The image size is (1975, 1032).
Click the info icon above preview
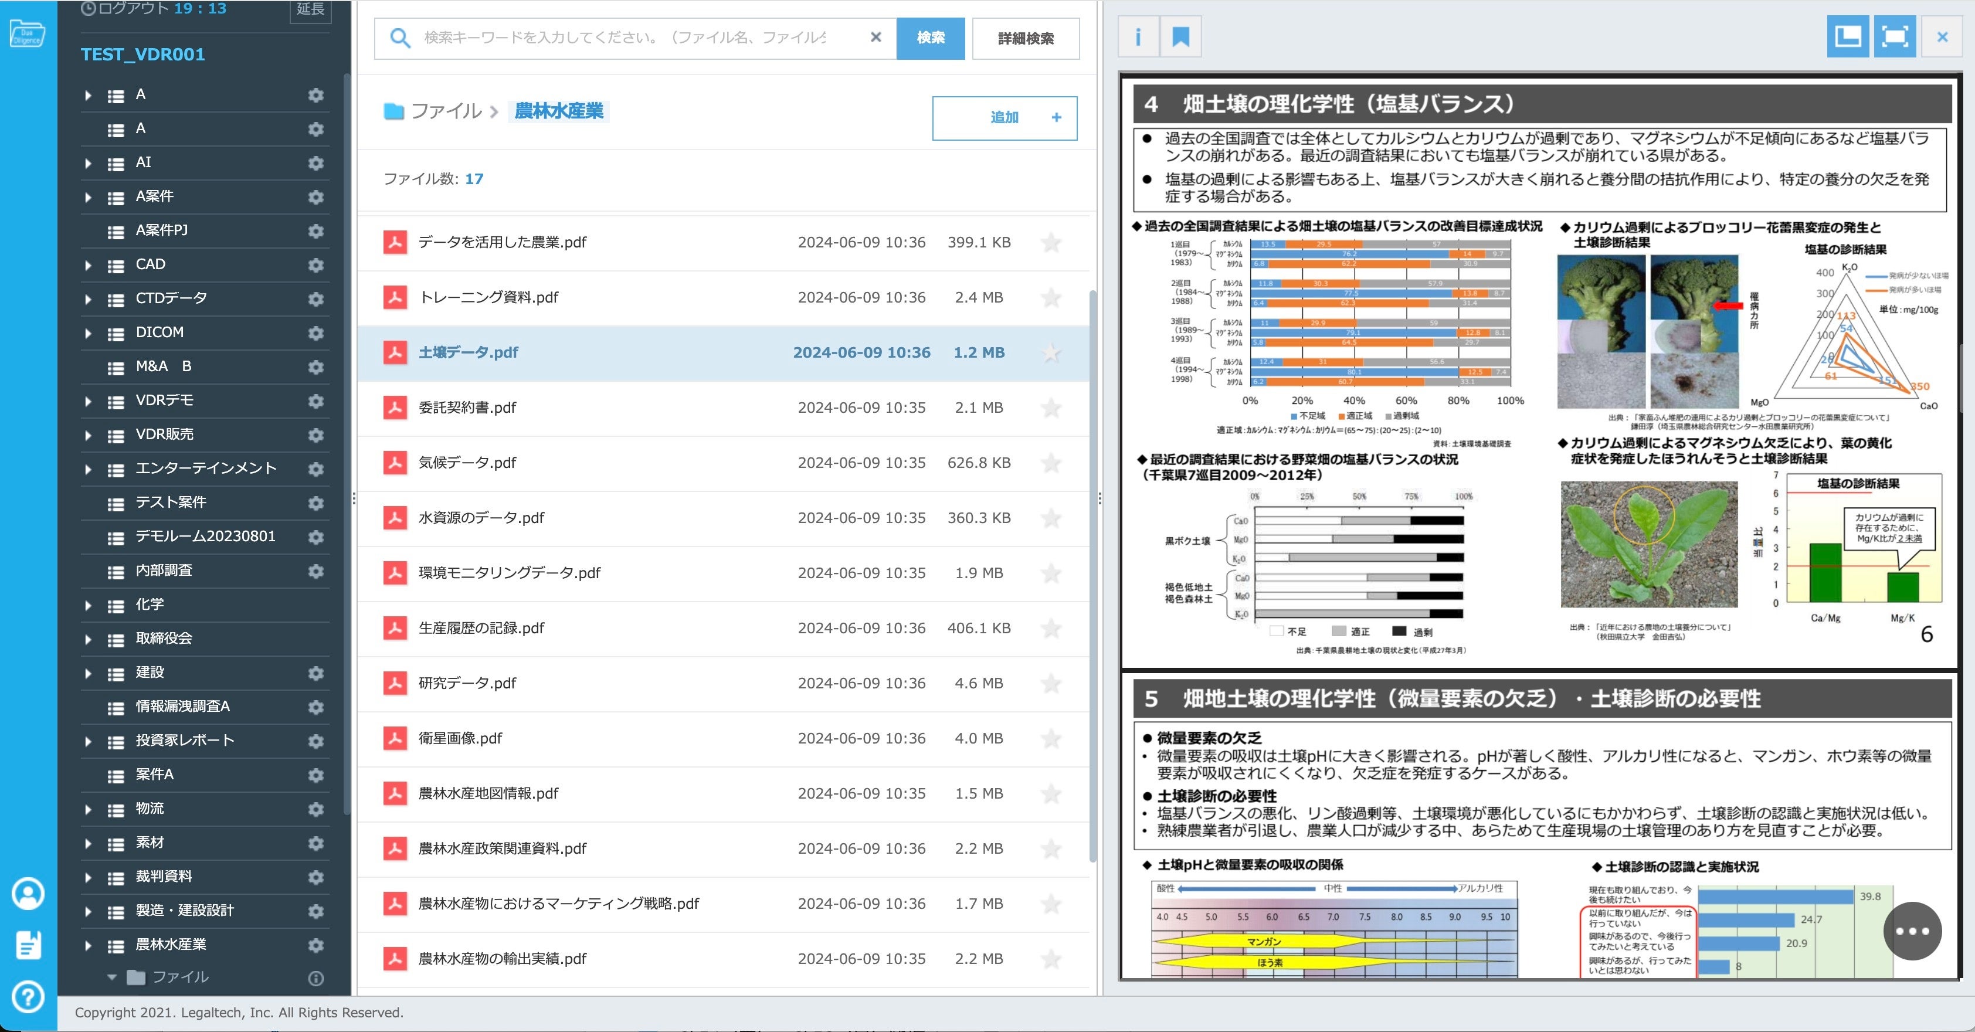(x=1138, y=37)
